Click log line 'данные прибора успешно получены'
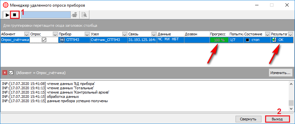This screenshot has height=124, width=295. (x=55, y=101)
